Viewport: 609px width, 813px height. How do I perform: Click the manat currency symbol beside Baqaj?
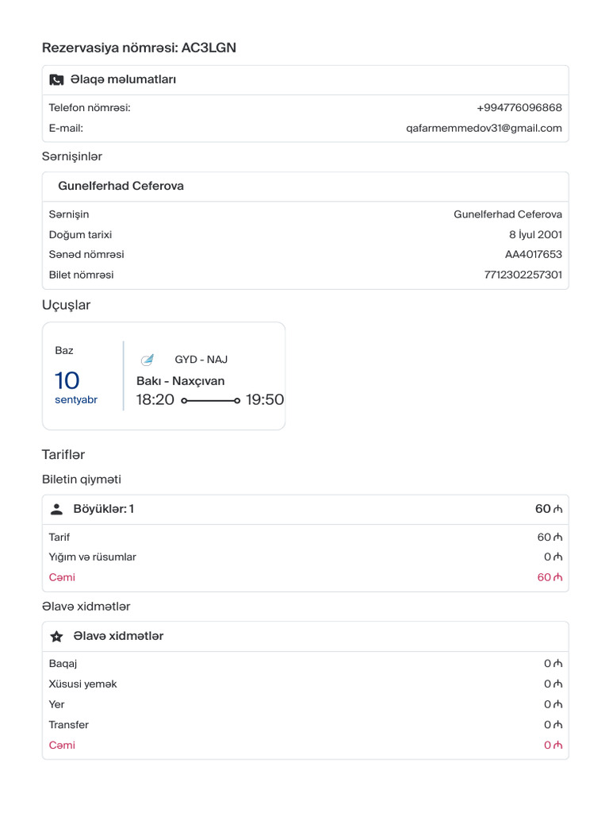point(558,664)
